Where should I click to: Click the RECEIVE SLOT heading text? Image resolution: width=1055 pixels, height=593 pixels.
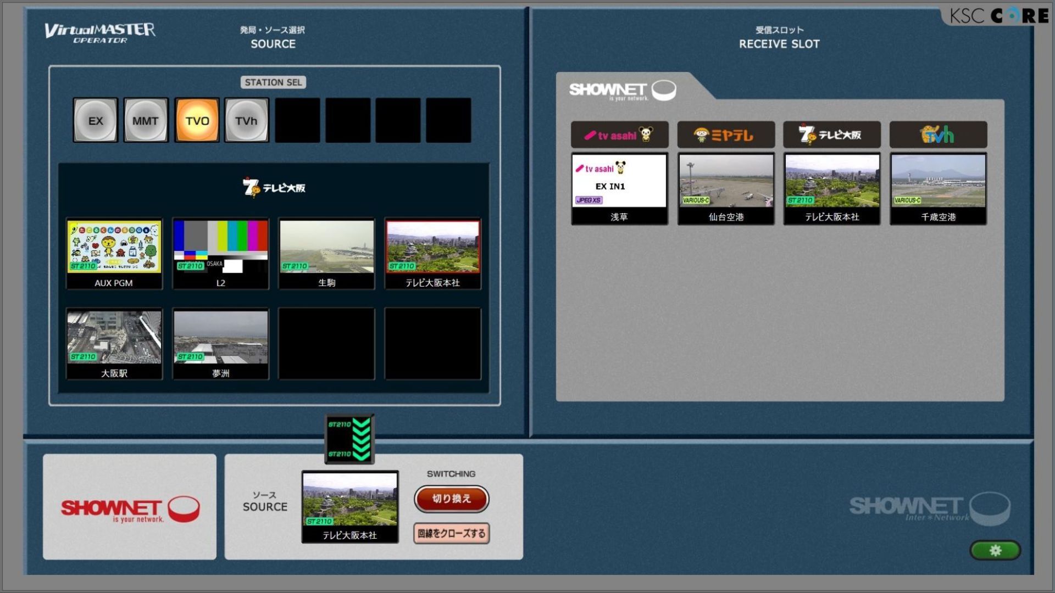click(x=779, y=44)
